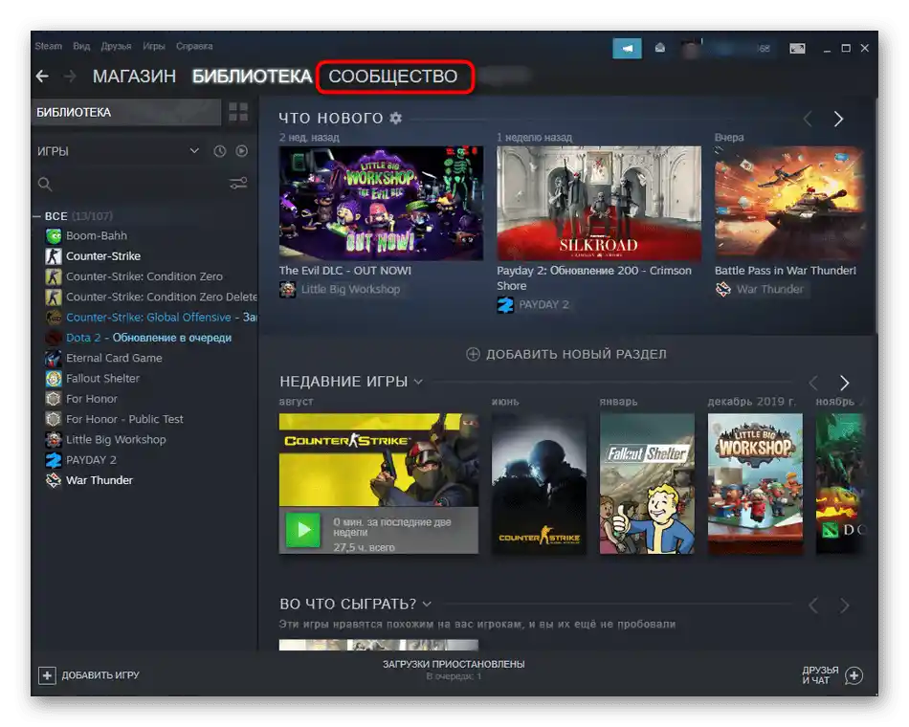909x727 pixels.
Task: Advance recent games to next page
Action: click(844, 383)
